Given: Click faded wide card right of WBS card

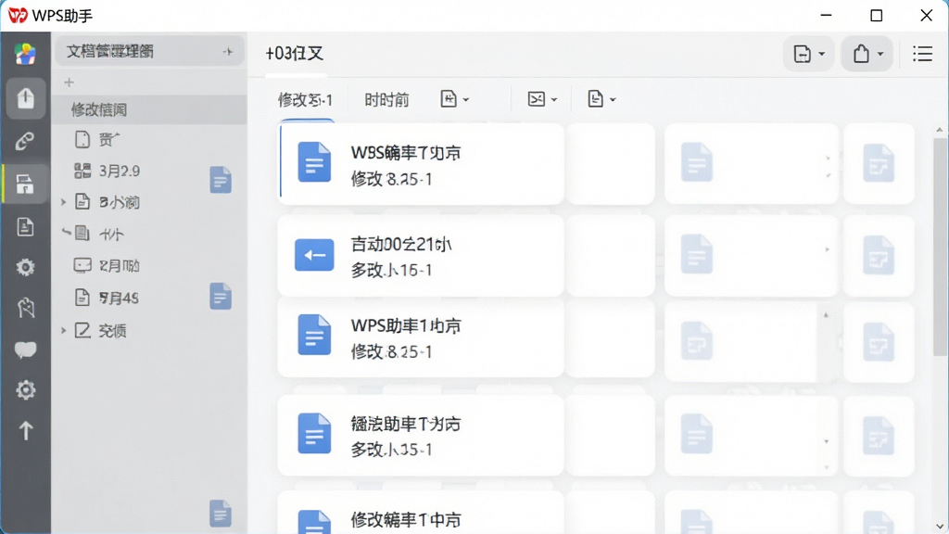Looking at the screenshot, I should [x=751, y=163].
